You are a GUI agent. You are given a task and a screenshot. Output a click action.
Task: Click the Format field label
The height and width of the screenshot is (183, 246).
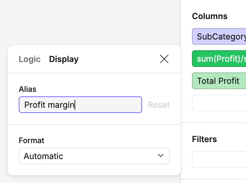32,140
